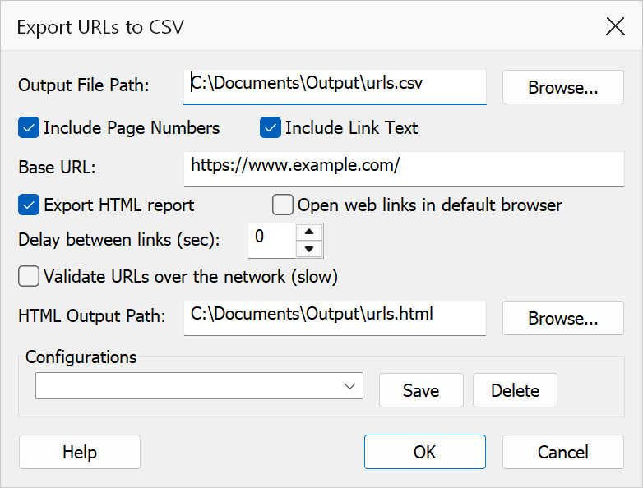This screenshot has height=488, width=643.
Task: Increase the delay between links with the up arrow
Action: [309, 232]
